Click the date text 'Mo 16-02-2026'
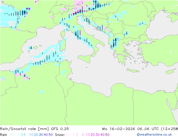178x137 pixels. (x=118, y=129)
